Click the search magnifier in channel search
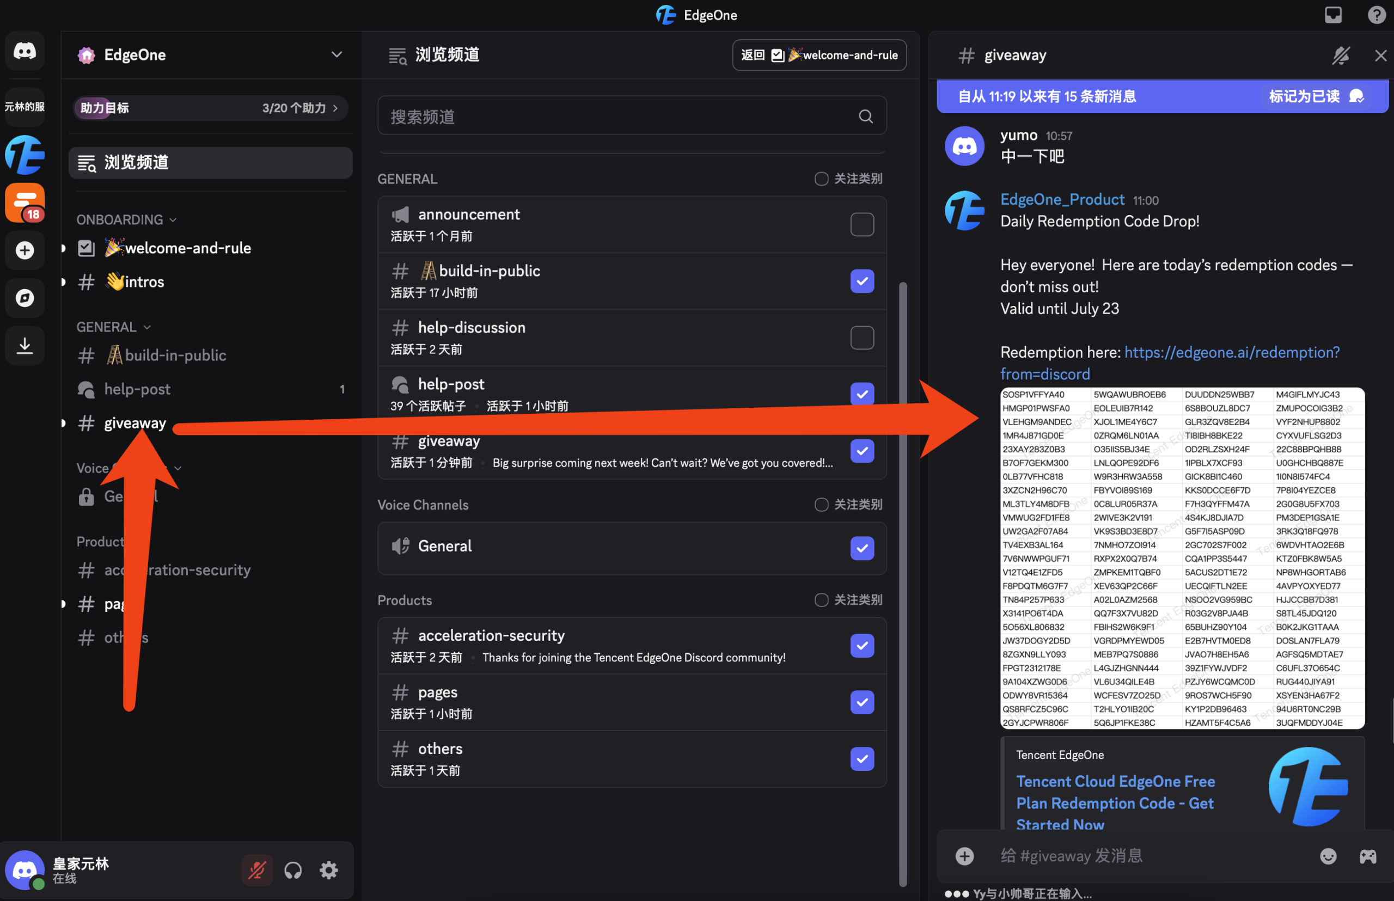Image resolution: width=1394 pixels, height=901 pixels. tap(866, 117)
